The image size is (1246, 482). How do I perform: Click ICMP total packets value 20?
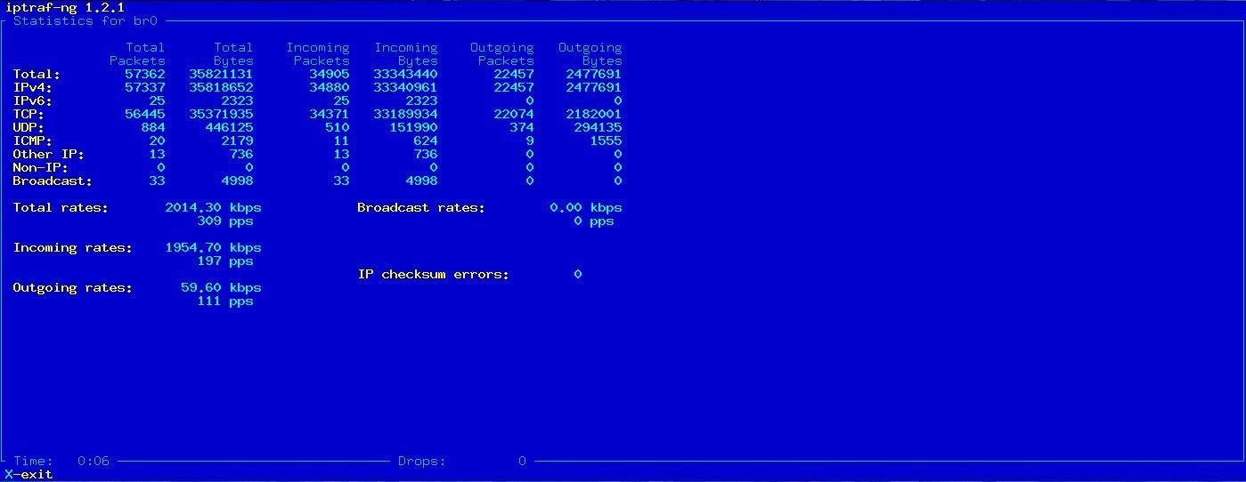[x=158, y=141]
